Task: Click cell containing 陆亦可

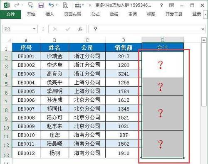Action: pos(54,117)
